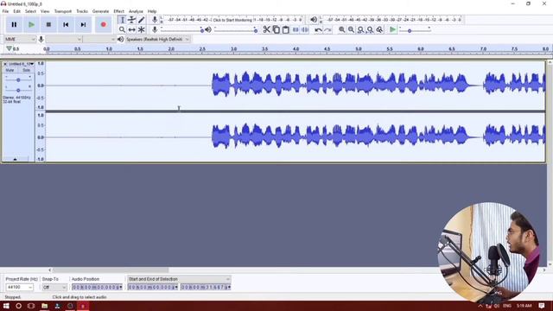
Task: Click to start monitoring in record meter
Action: (x=232, y=20)
